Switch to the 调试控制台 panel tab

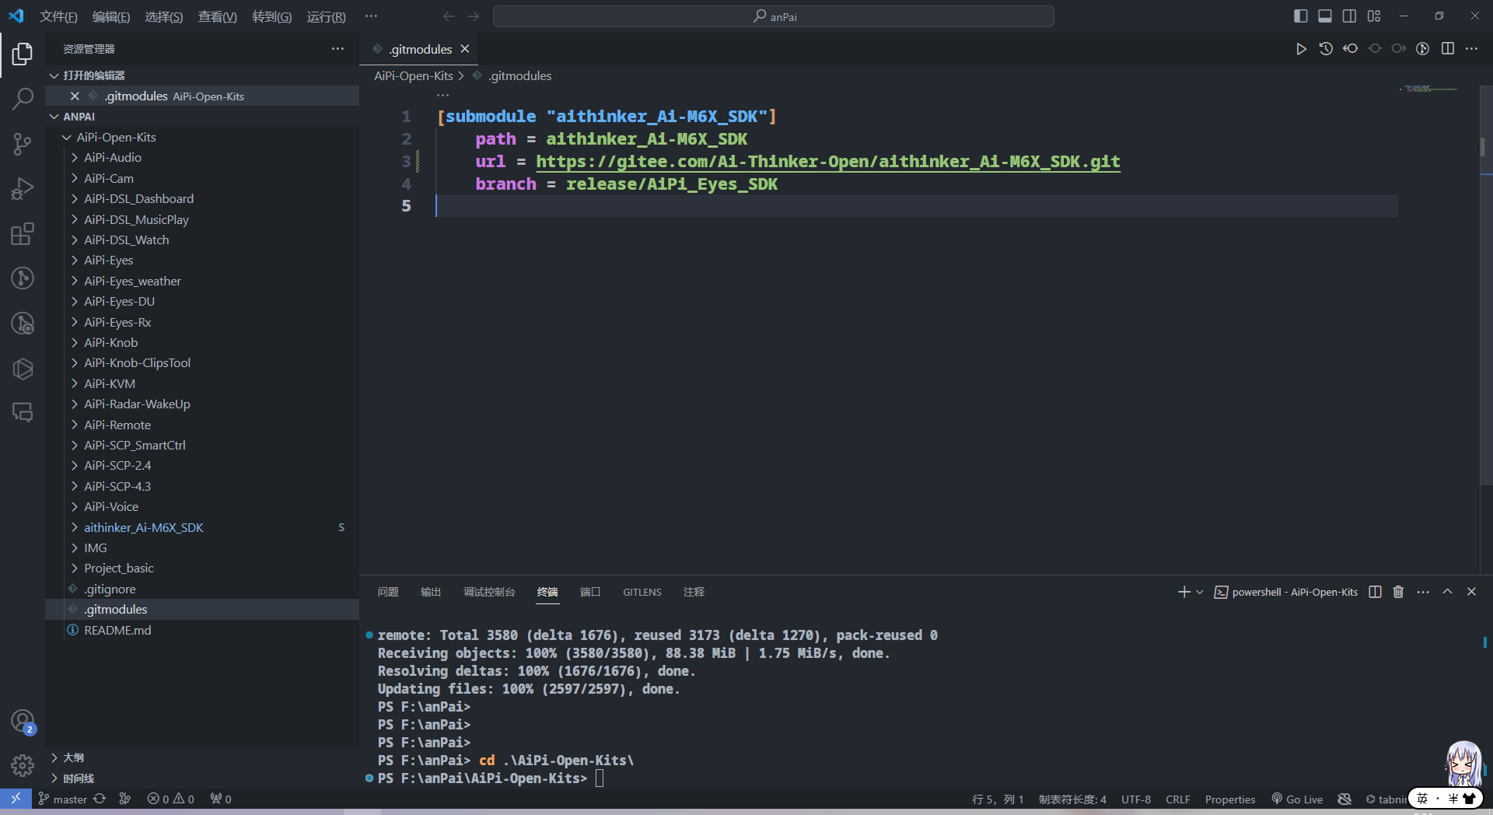click(x=489, y=592)
